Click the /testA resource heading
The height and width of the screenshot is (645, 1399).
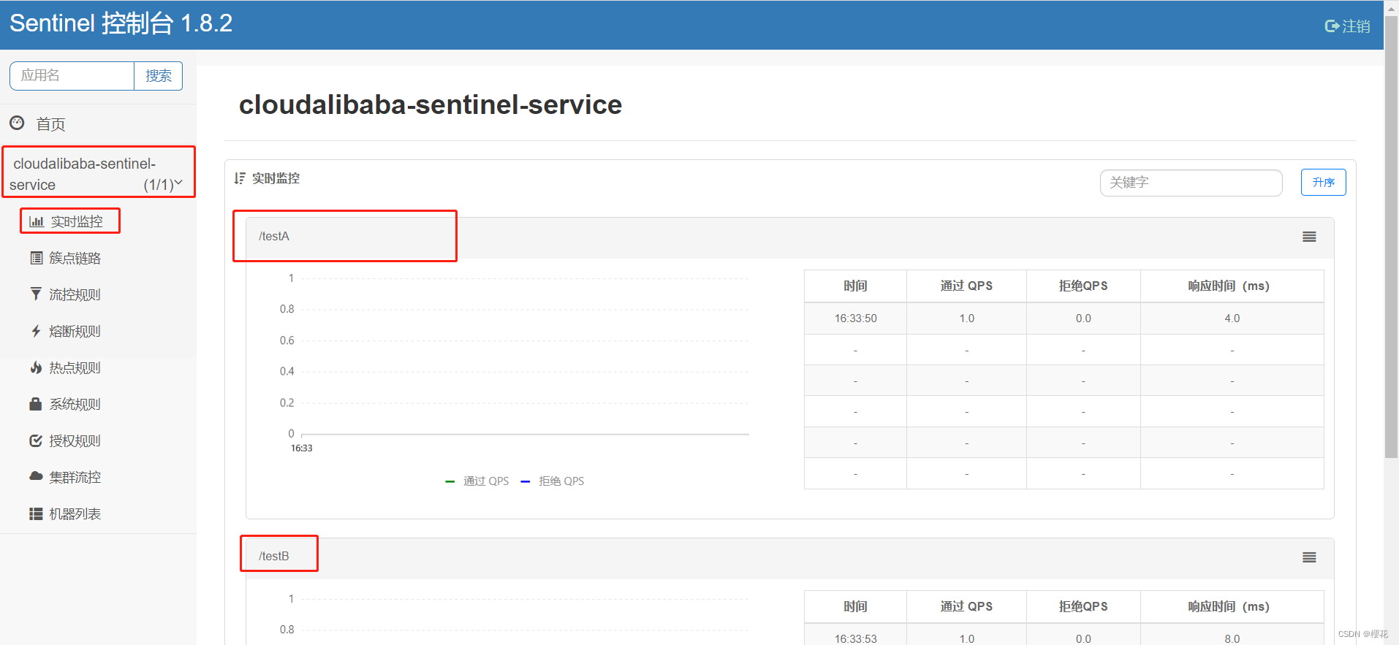pyautogui.click(x=274, y=236)
